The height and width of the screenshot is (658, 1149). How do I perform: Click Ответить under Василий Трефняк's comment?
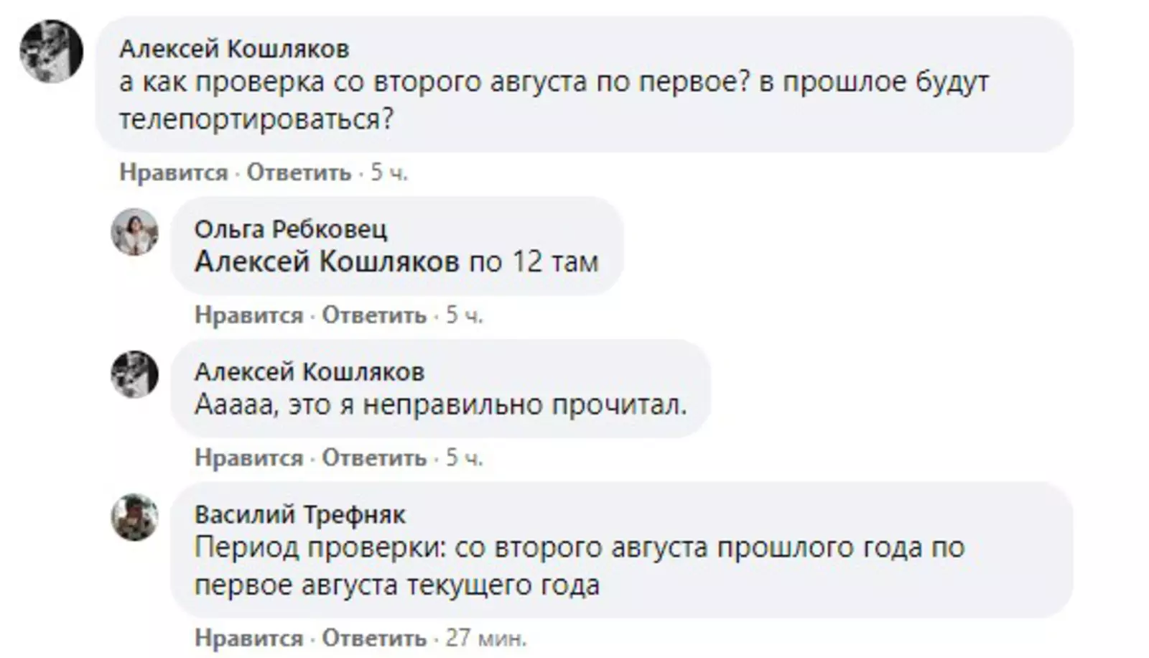point(373,638)
